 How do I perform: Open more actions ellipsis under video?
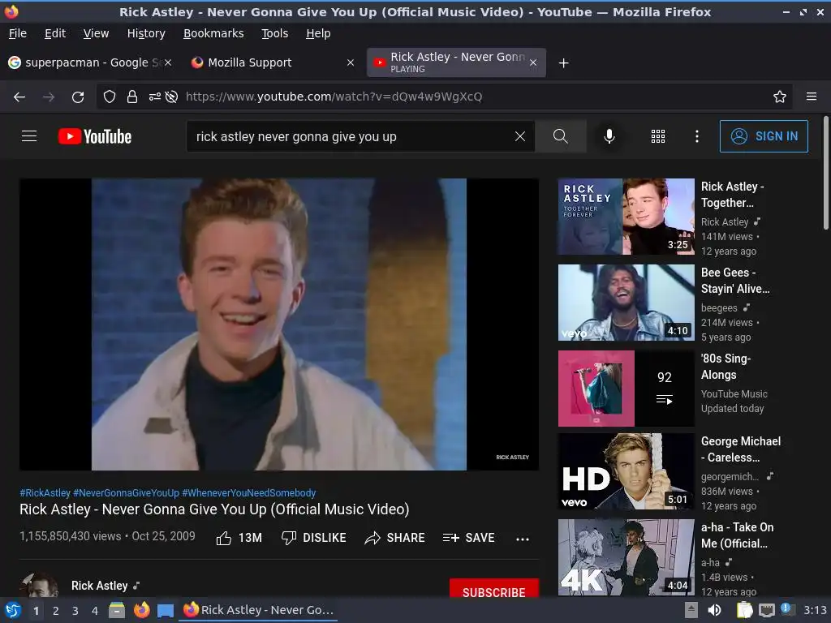523,539
